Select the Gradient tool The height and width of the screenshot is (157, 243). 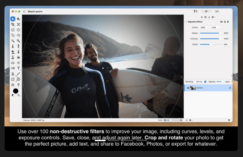13,68
